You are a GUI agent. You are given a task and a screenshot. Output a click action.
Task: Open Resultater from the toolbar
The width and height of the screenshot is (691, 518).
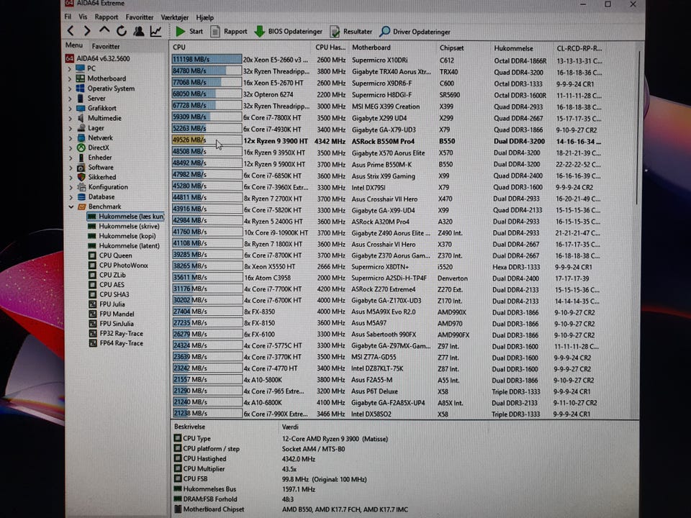(x=351, y=32)
